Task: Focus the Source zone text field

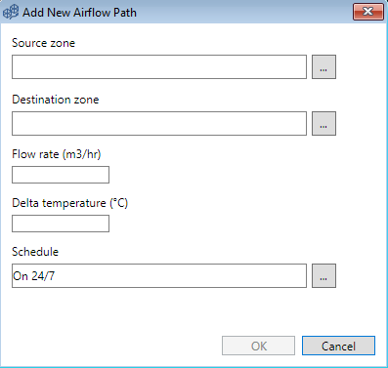Action: [x=159, y=66]
